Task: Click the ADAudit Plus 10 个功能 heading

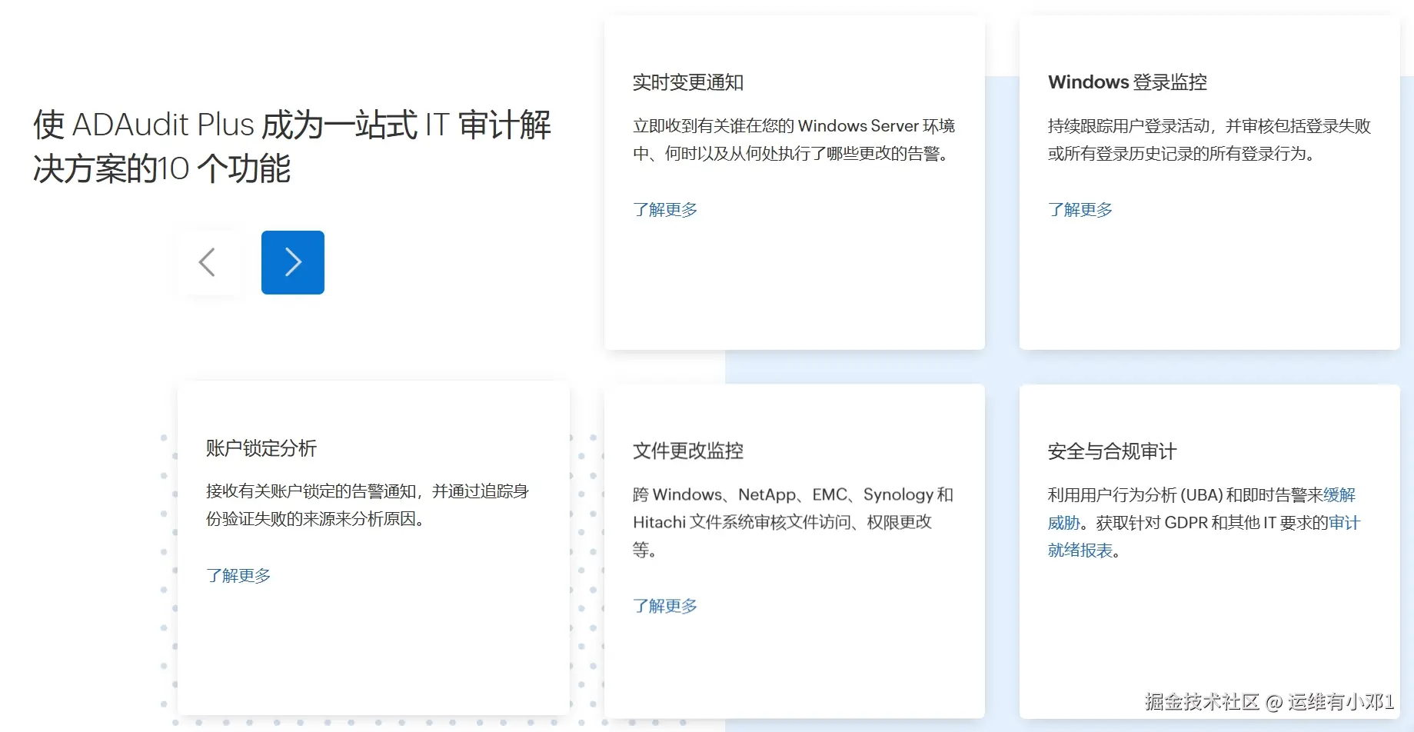Action: (292, 146)
